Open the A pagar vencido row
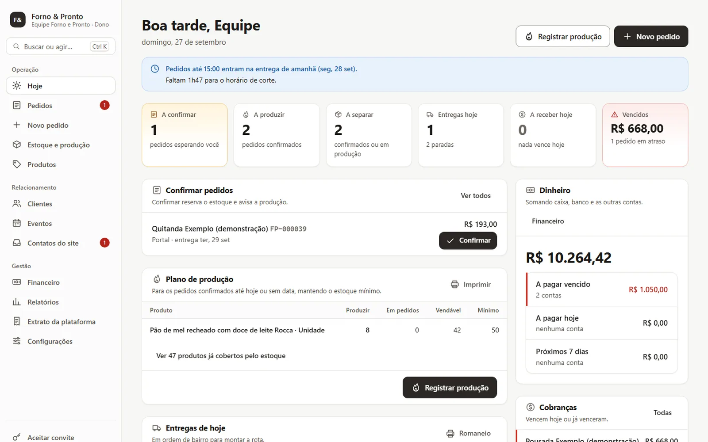 point(602,290)
